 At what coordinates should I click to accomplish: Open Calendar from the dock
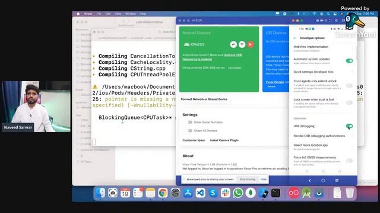[125, 193]
